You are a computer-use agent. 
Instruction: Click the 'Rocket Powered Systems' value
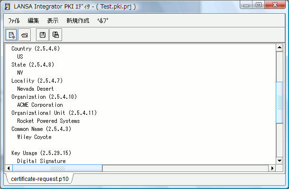point(48,121)
